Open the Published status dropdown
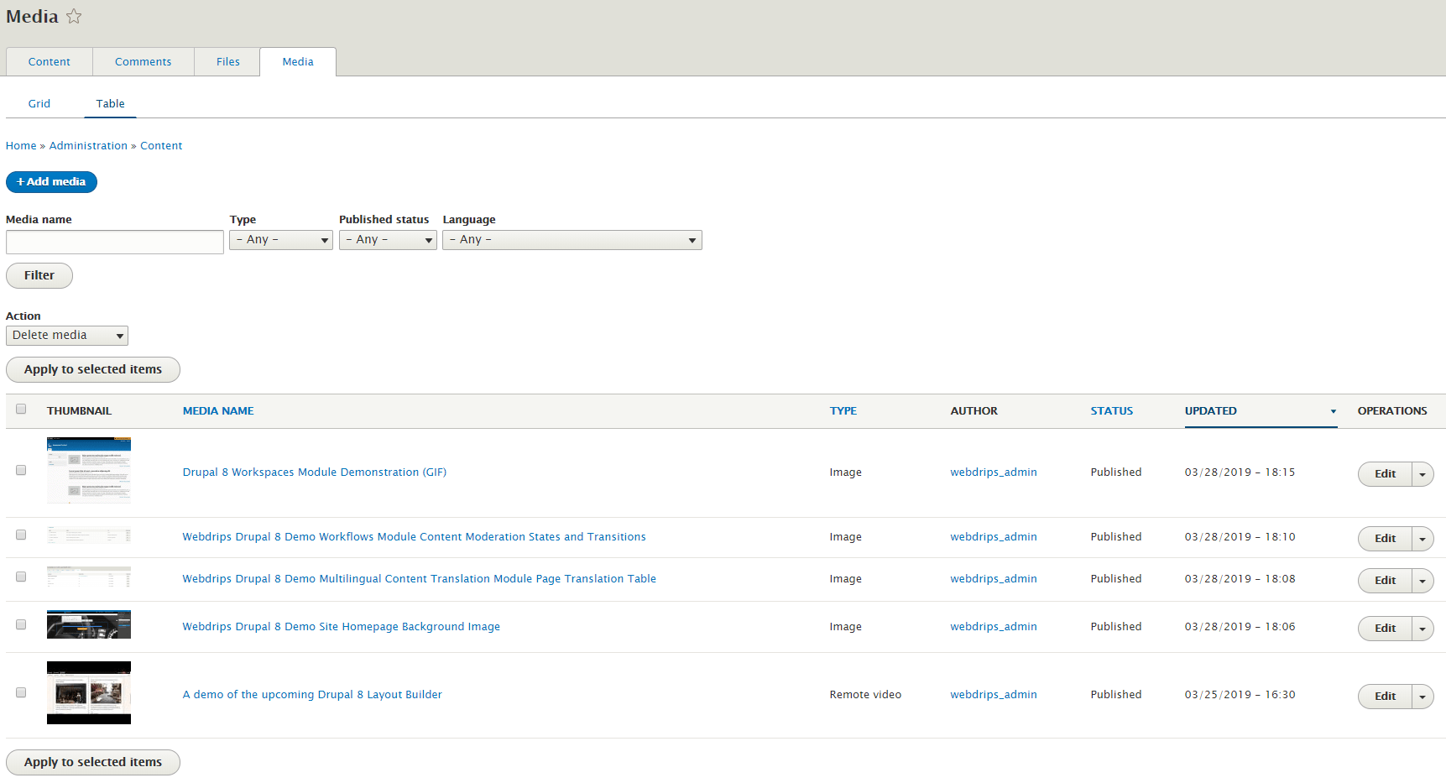1446x783 pixels. point(388,239)
